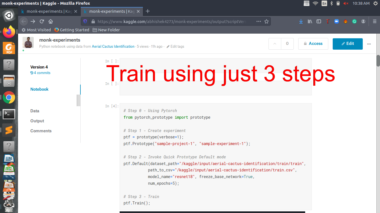This screenshot has height=213, width=380.
Task: Jump to the Output section
Action: click(x=37, y=121)
